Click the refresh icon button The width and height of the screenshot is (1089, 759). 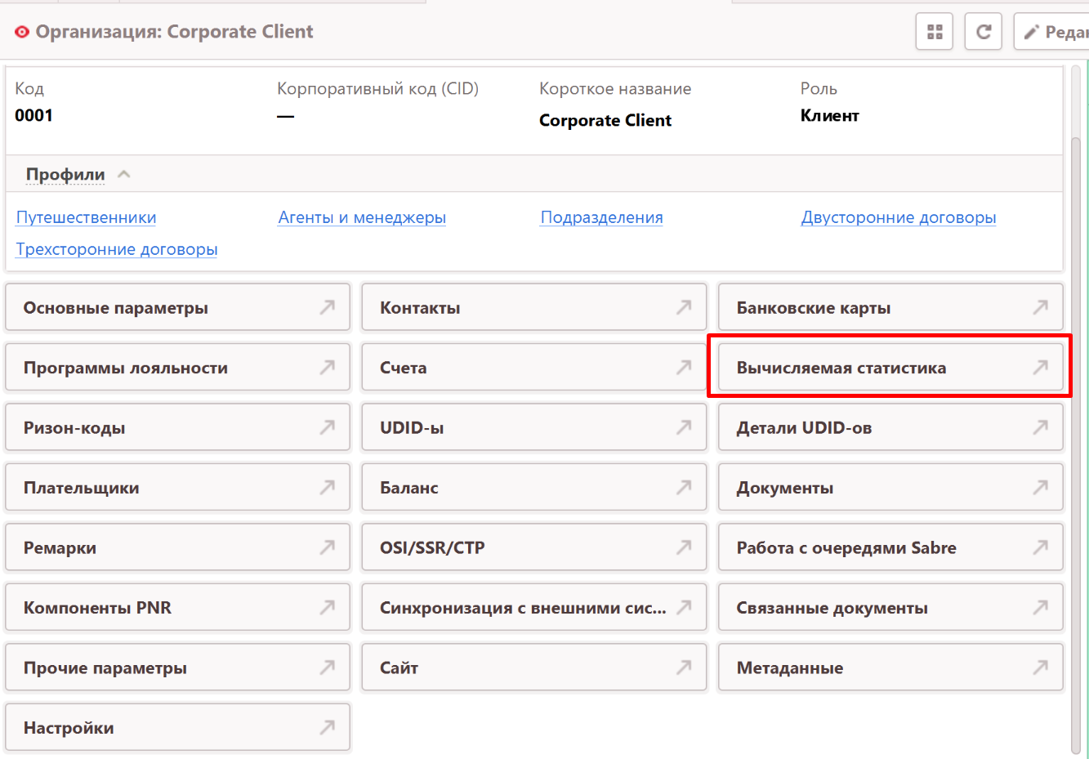coord(984,32)
